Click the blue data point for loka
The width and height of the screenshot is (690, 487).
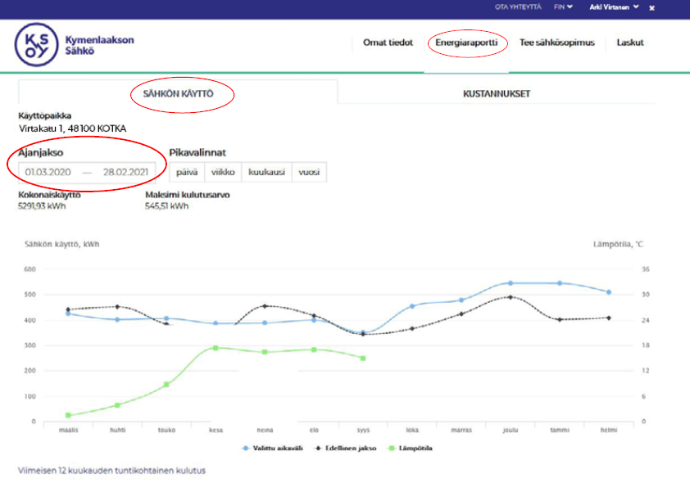[412, 306]
